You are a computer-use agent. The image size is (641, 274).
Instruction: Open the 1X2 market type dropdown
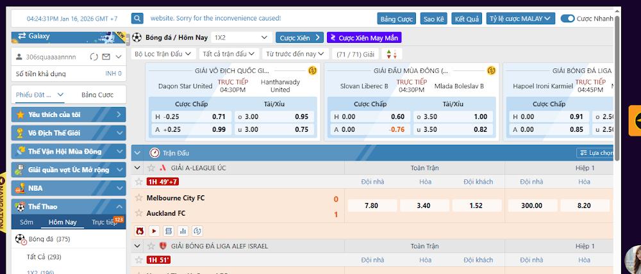[242, 38]
